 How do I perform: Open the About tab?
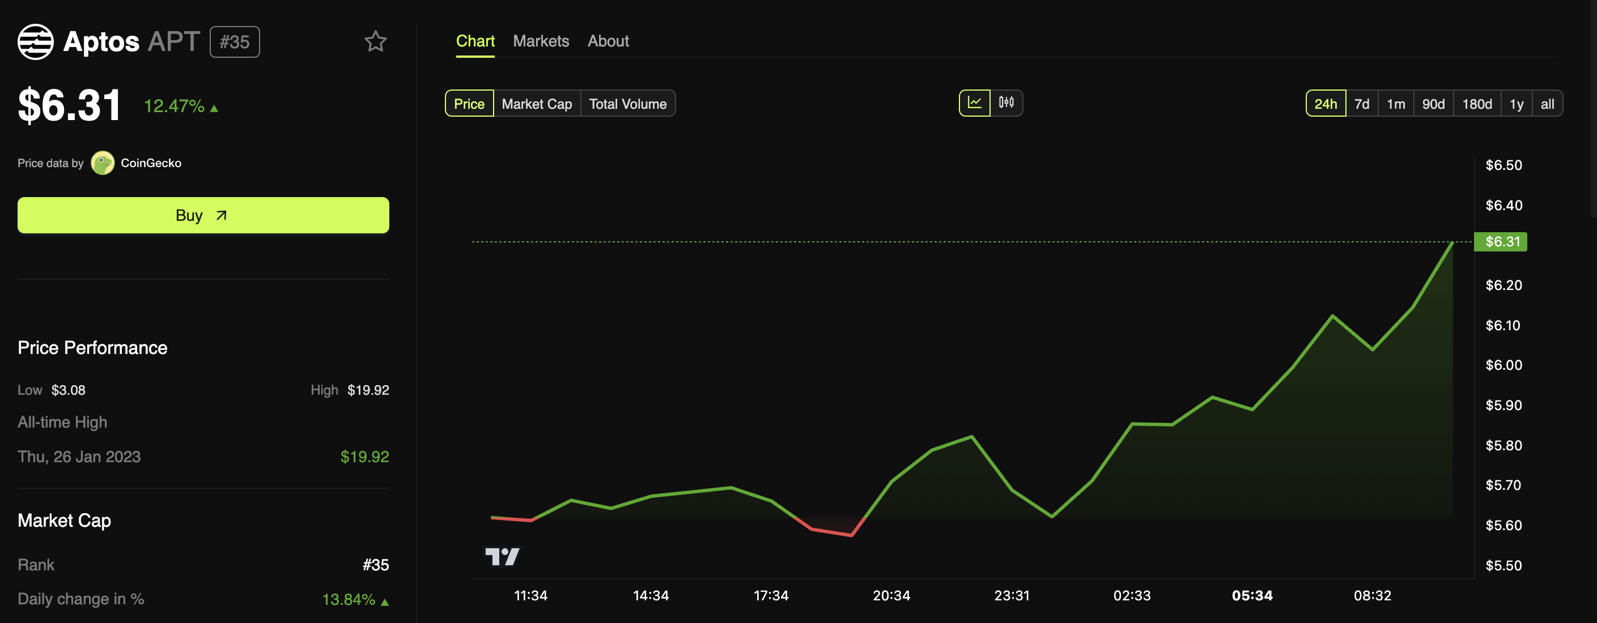pyautogui.click(x=608, y=41)
